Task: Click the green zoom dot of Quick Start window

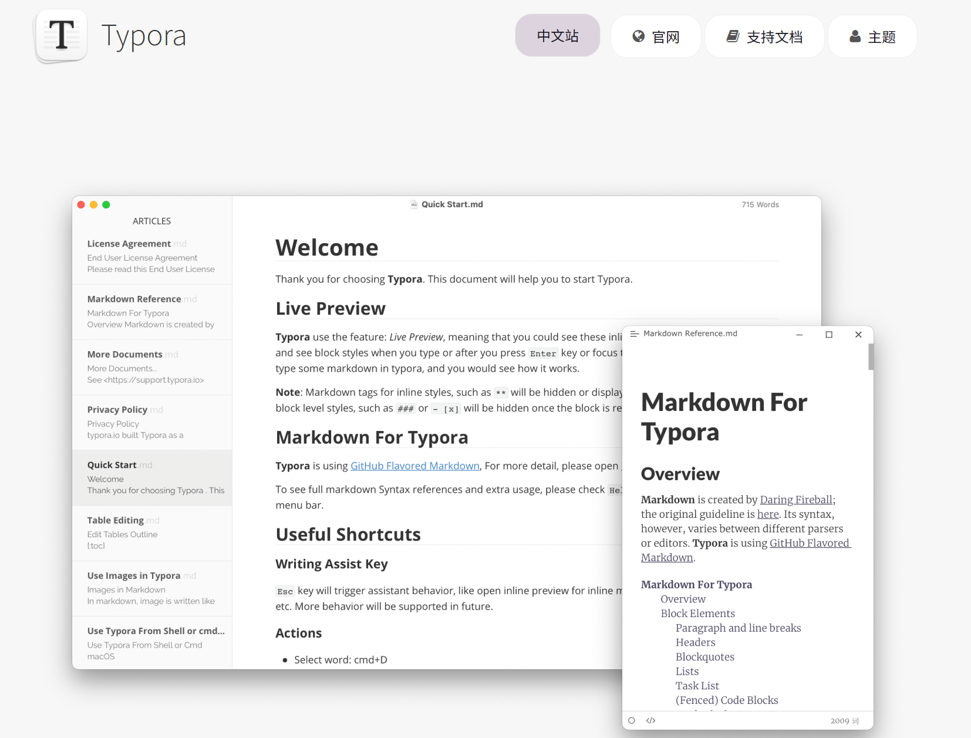Action: click(106, 204)
